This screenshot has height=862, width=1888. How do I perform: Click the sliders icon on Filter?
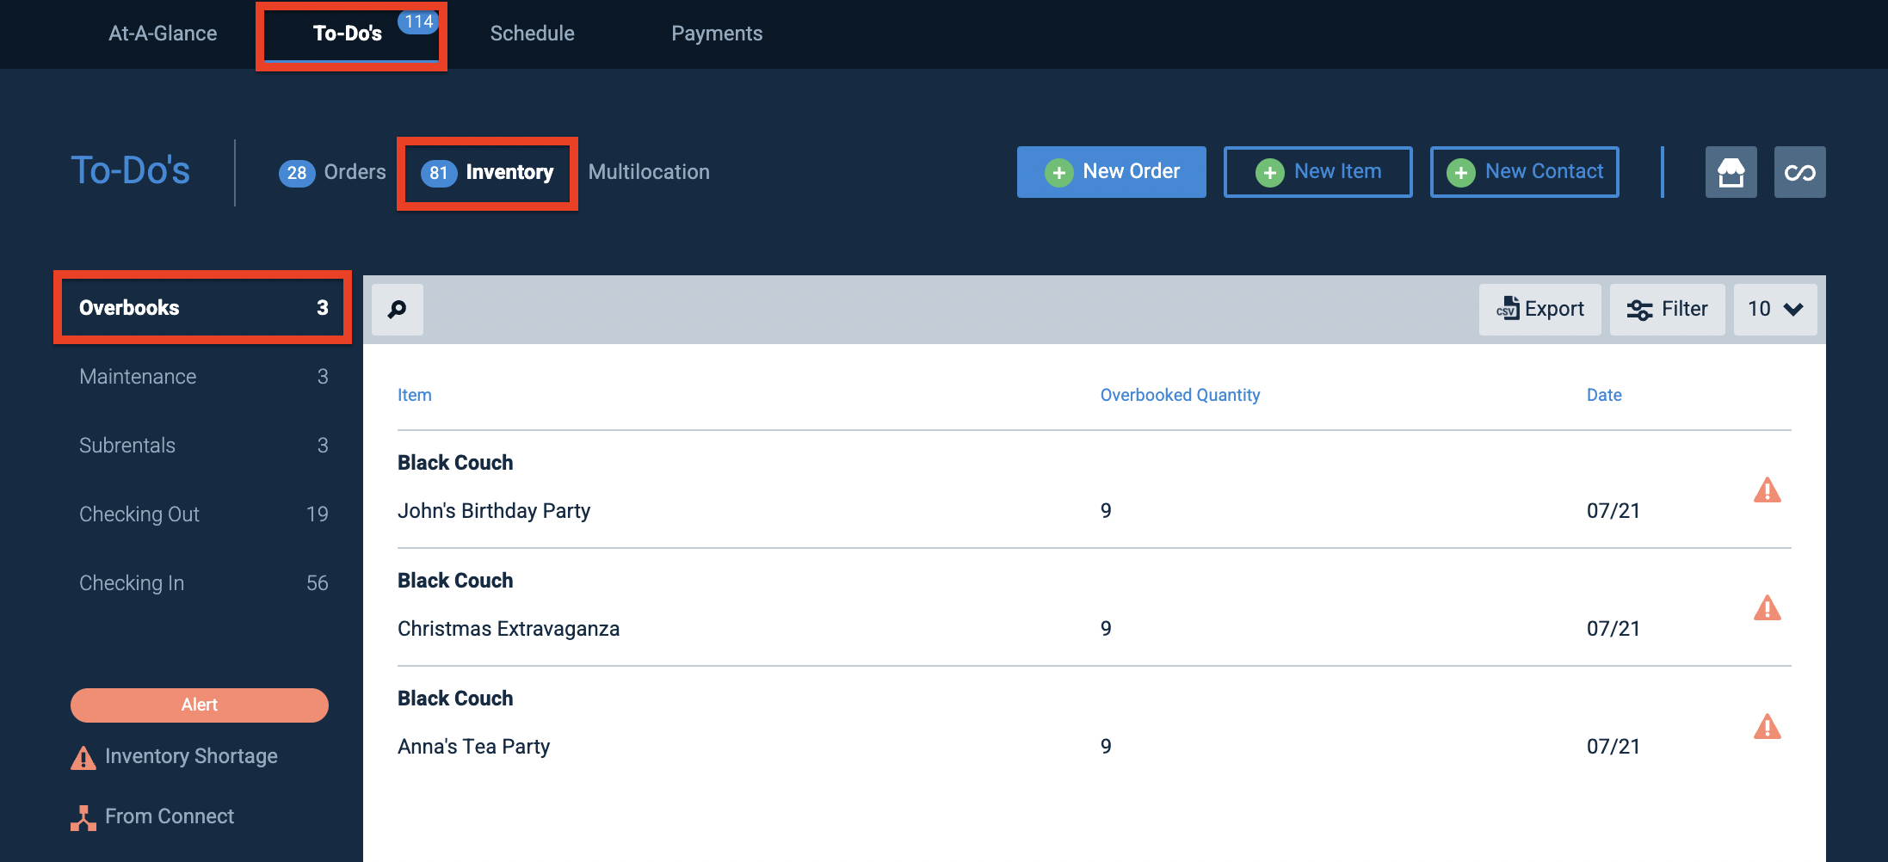tap(1639, 310)
